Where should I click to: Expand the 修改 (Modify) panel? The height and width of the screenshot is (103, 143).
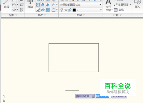41,15
